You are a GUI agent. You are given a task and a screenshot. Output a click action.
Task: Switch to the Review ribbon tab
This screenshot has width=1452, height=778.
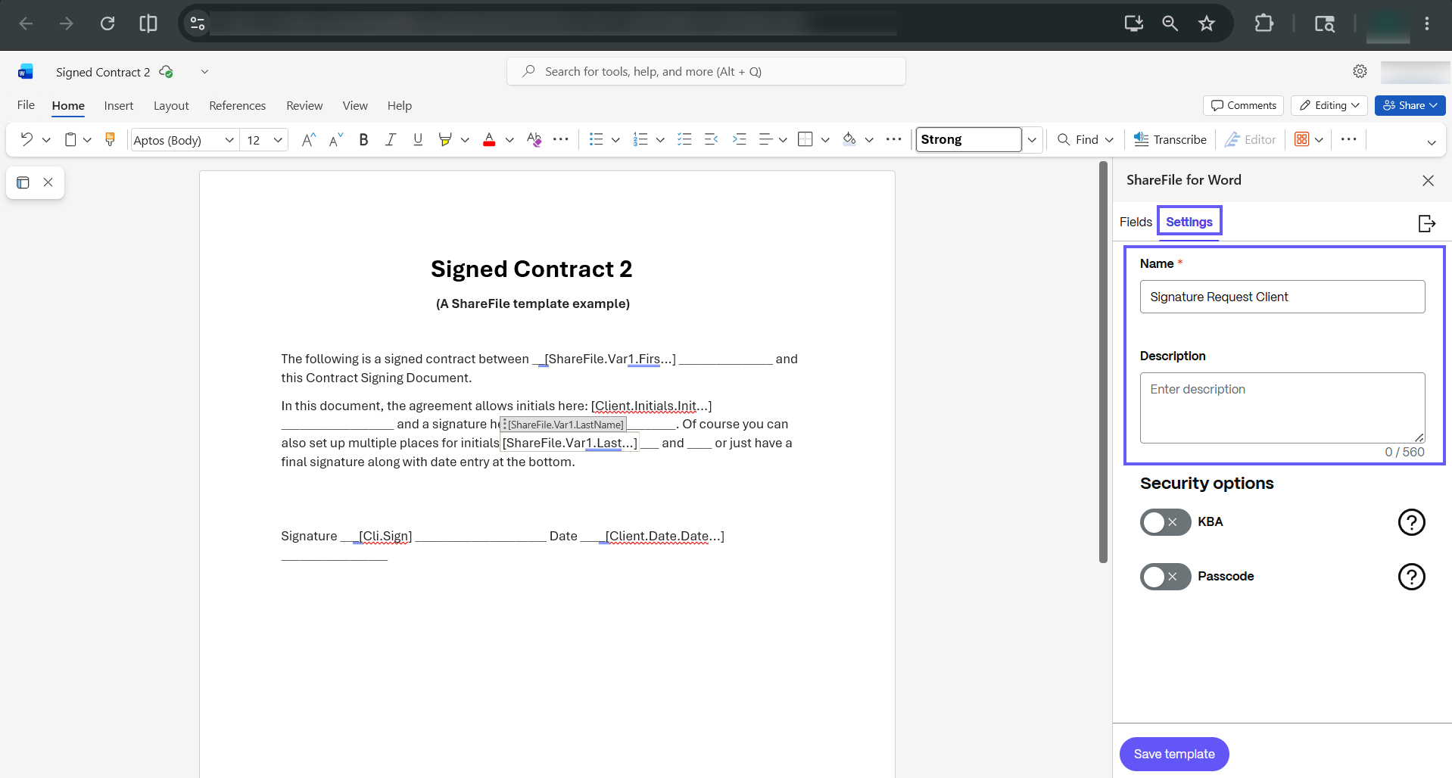point(304,106)
